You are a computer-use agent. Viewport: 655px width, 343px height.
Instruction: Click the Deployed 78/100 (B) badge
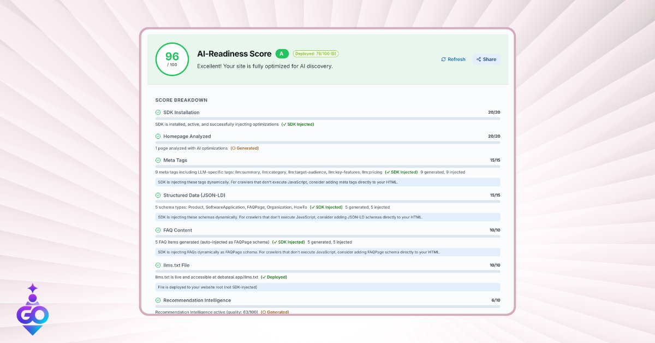pyautogui.click(x=315, y=54)
